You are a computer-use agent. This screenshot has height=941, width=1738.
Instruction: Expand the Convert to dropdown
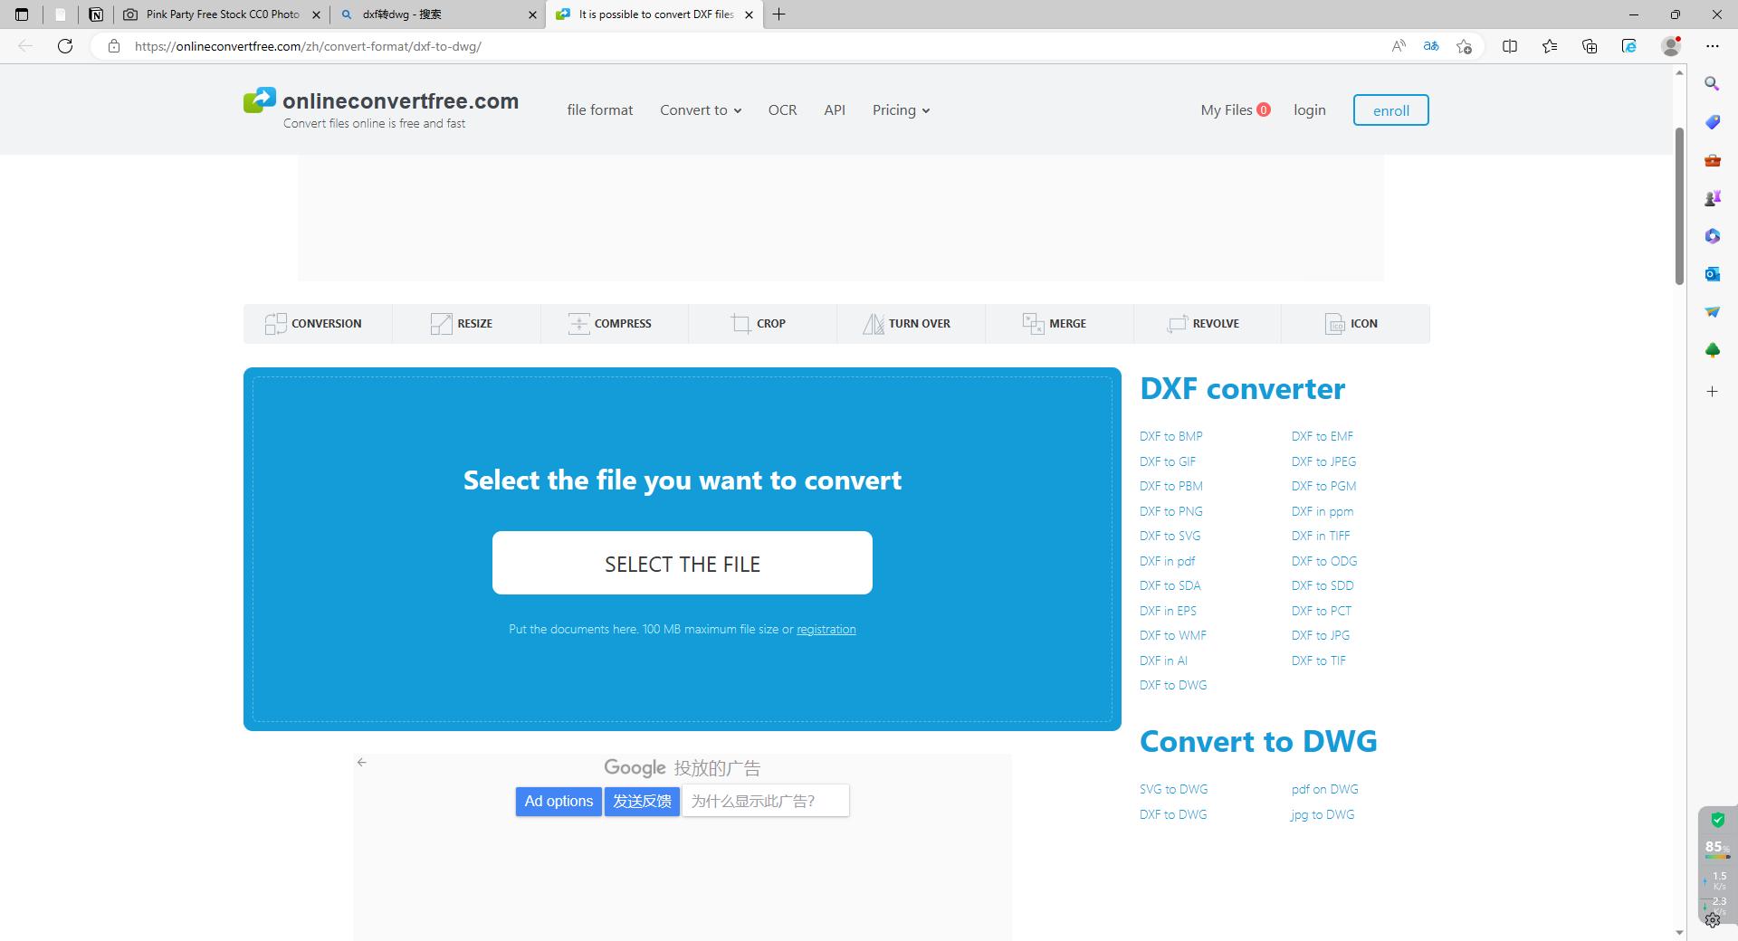click(x=700, y=109)
